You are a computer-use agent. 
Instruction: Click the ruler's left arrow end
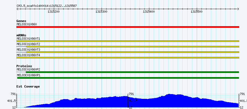pyautogui.click(x=17, y=9)
